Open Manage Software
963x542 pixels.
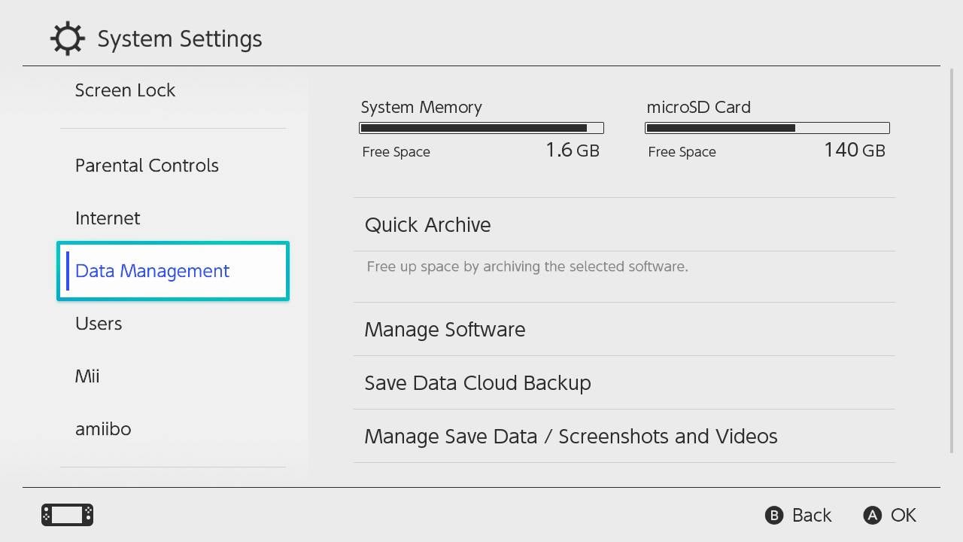coord(445,330)
